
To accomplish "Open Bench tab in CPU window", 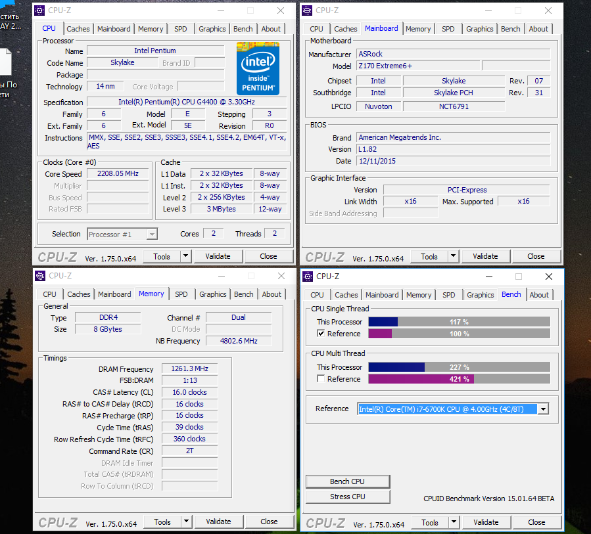I will pos(243,29).
